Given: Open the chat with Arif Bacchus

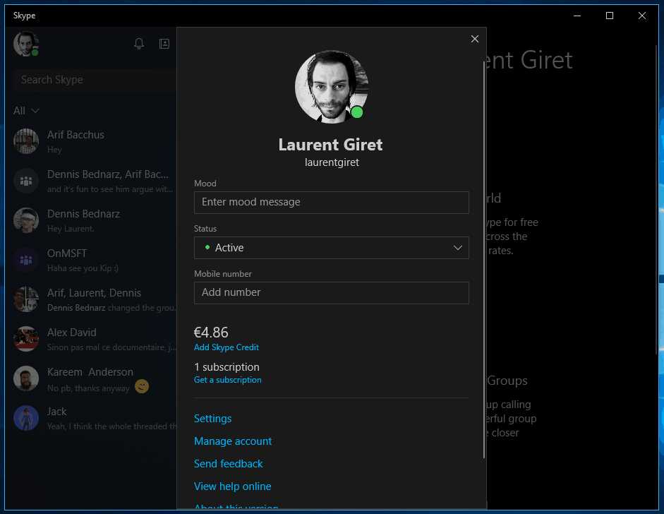Looking at the screenshot, I should [90, 141].
